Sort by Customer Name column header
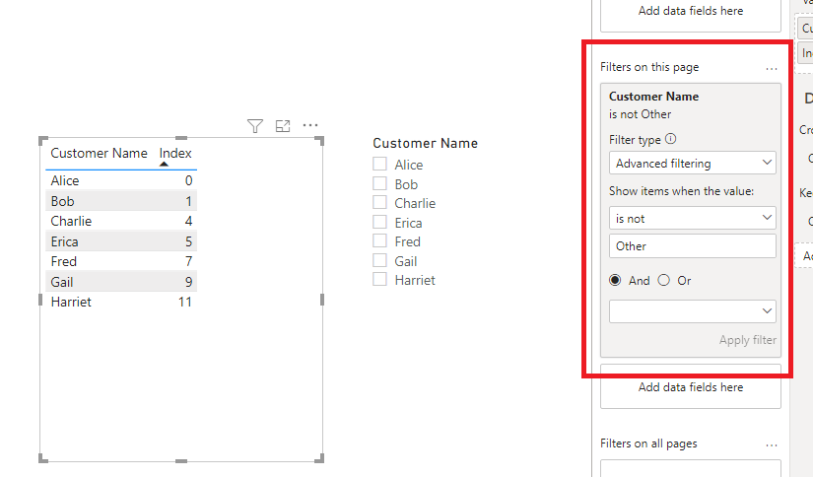 (x=99, y=154)
